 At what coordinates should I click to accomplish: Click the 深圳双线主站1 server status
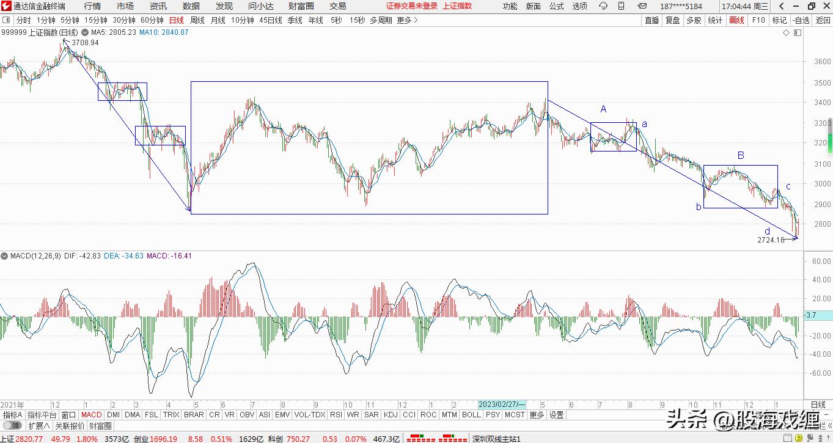point(496,439)
